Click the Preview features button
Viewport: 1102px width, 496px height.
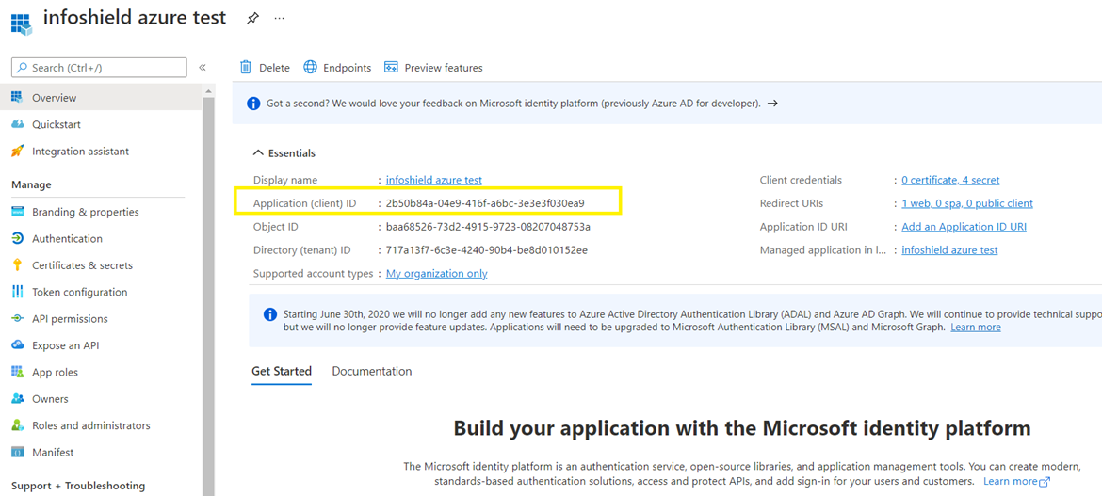pos(433,68)
